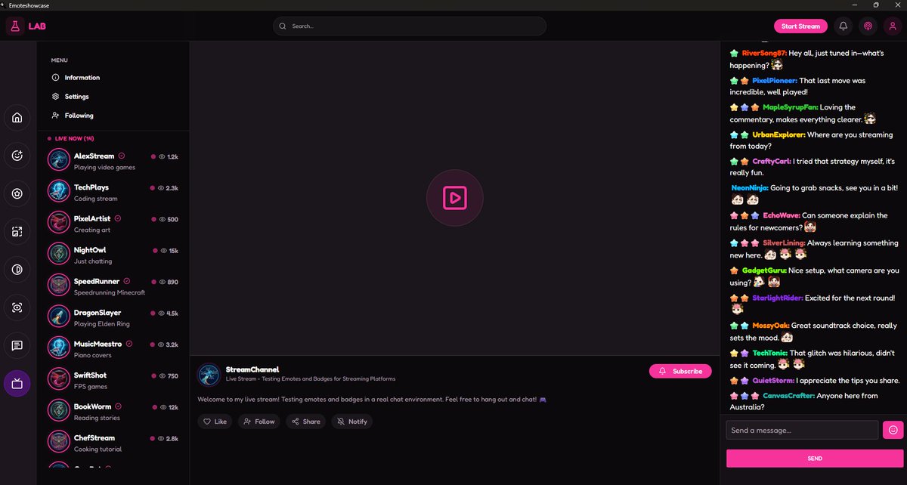This screenshot has width=907, height=485.
Task: Click CanvasCrafter's username in chat
Action: [x=789, y=395]
